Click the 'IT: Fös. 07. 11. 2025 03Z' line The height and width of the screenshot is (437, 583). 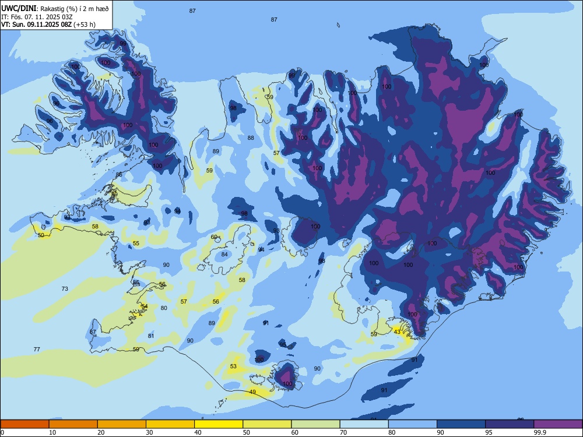coord(37,17)
